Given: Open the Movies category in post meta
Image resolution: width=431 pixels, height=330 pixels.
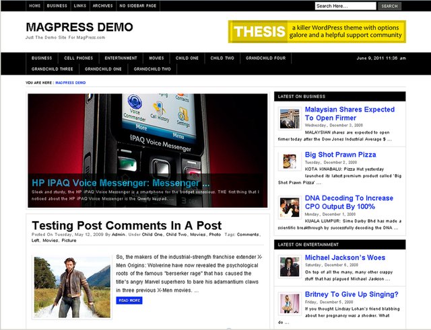Looking at the screenshot, I should pyautogui.click(x=198, y=235).
